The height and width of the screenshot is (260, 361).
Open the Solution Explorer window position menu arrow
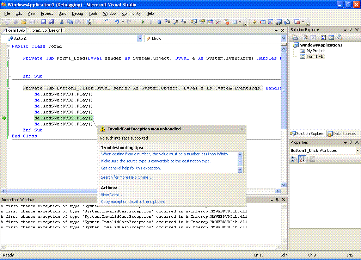pos(345,30)
